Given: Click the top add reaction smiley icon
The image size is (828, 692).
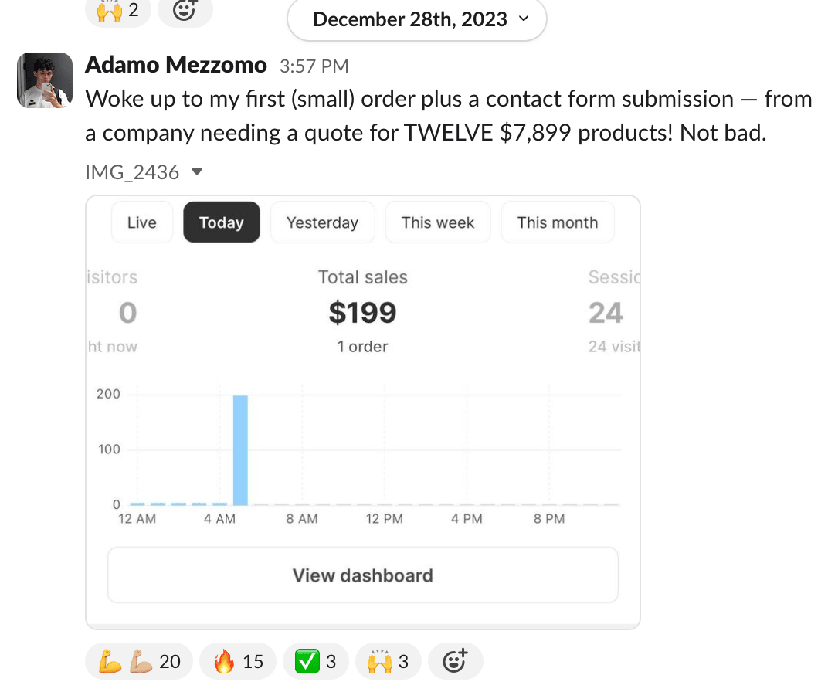Looking at the screenshot, I should coord(185,11).
